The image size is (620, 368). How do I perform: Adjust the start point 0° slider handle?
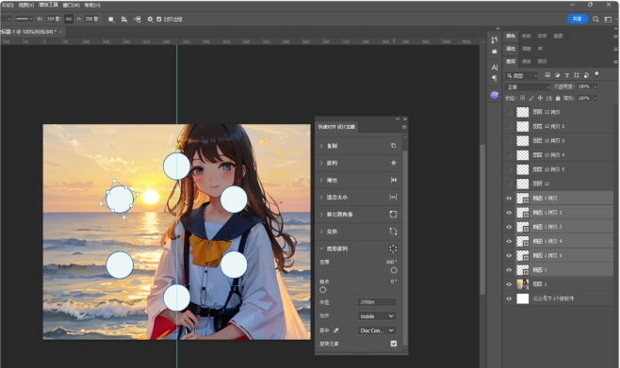[x=322, y=290]
